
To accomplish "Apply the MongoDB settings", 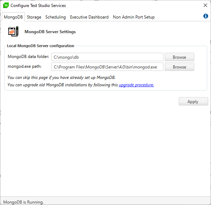I will click(x=193, y=101).
